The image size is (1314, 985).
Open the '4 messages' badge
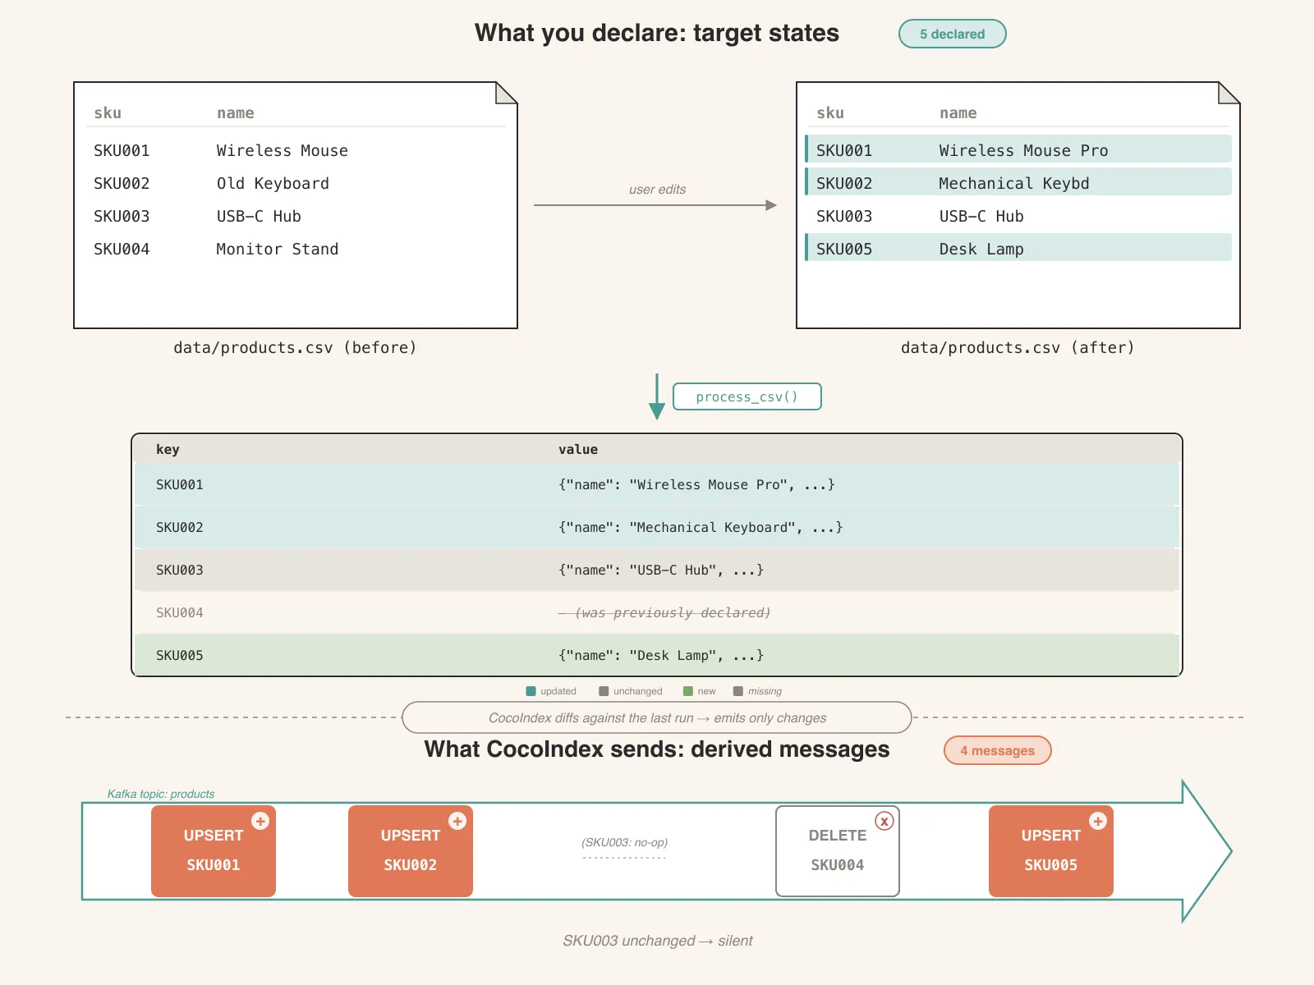coord(997,749)
